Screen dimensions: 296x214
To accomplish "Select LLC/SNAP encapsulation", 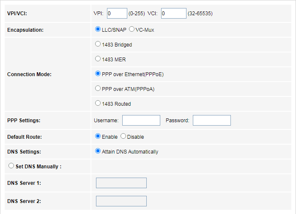I will [x=98, y=30].
